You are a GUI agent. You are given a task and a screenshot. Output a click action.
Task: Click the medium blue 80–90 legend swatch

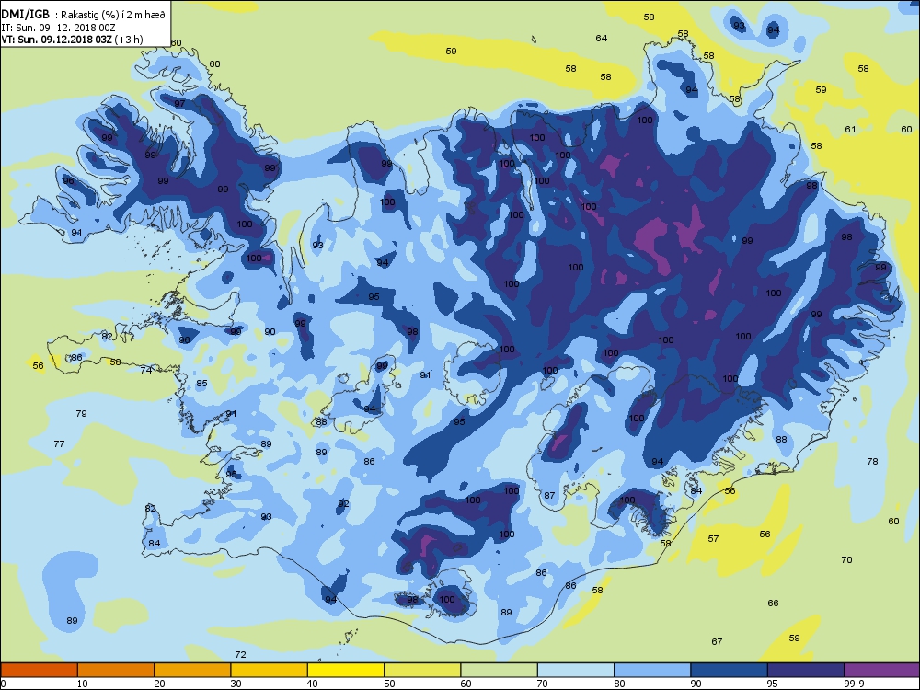point(652,670)
